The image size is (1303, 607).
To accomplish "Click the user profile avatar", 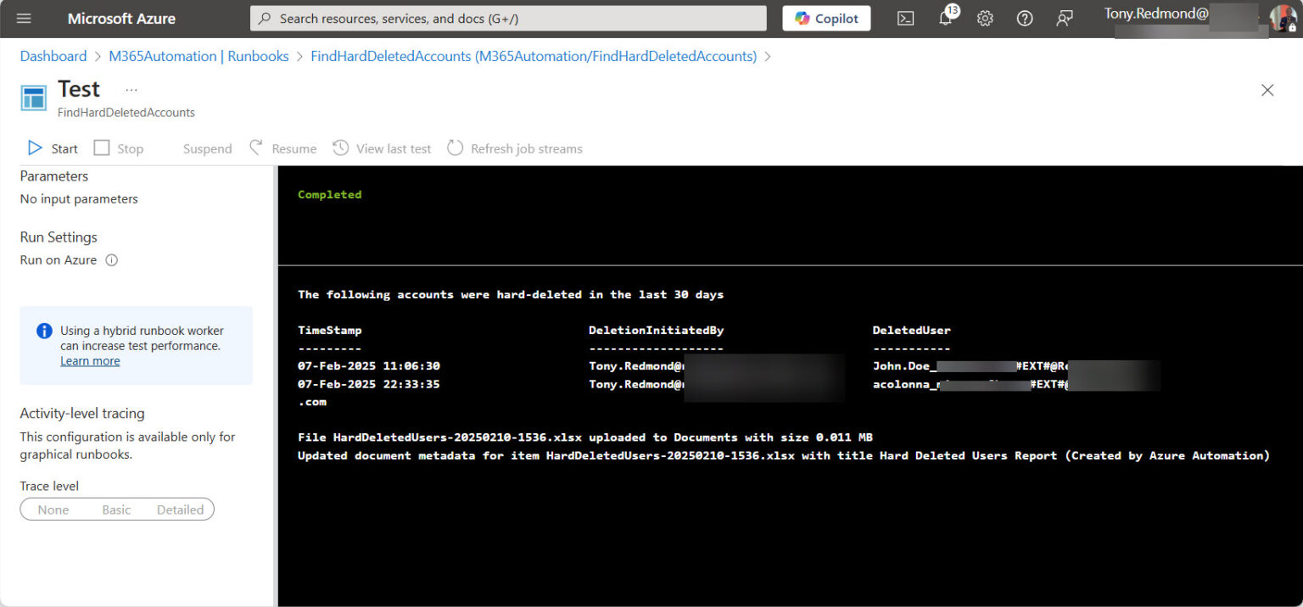I will coord(1283,19).
